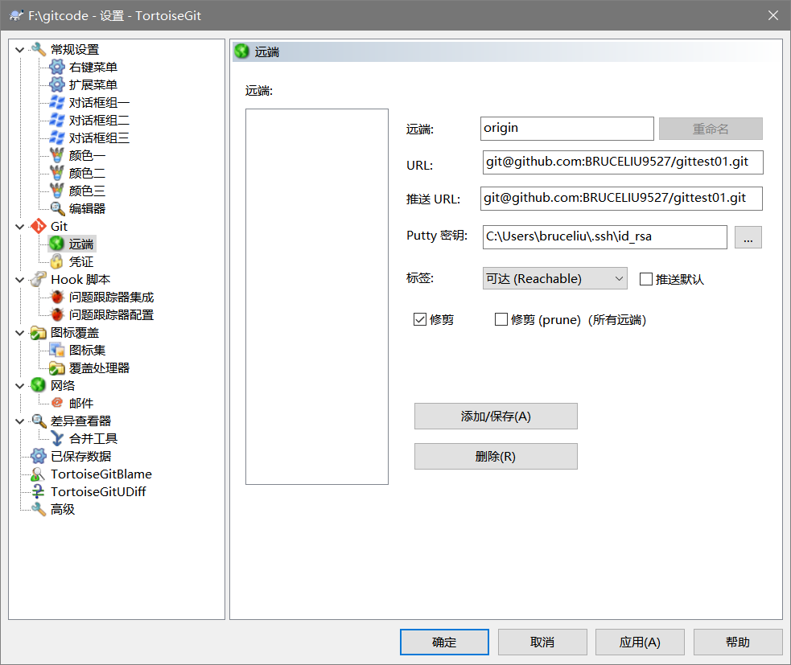
Task: Click the 帮助 button
Action: pyautogui.click(x=738, y=642)
